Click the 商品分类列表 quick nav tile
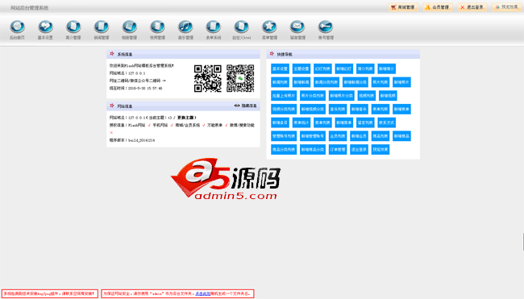The width and height of the screenshot is (524, 299). click(284, 149)
